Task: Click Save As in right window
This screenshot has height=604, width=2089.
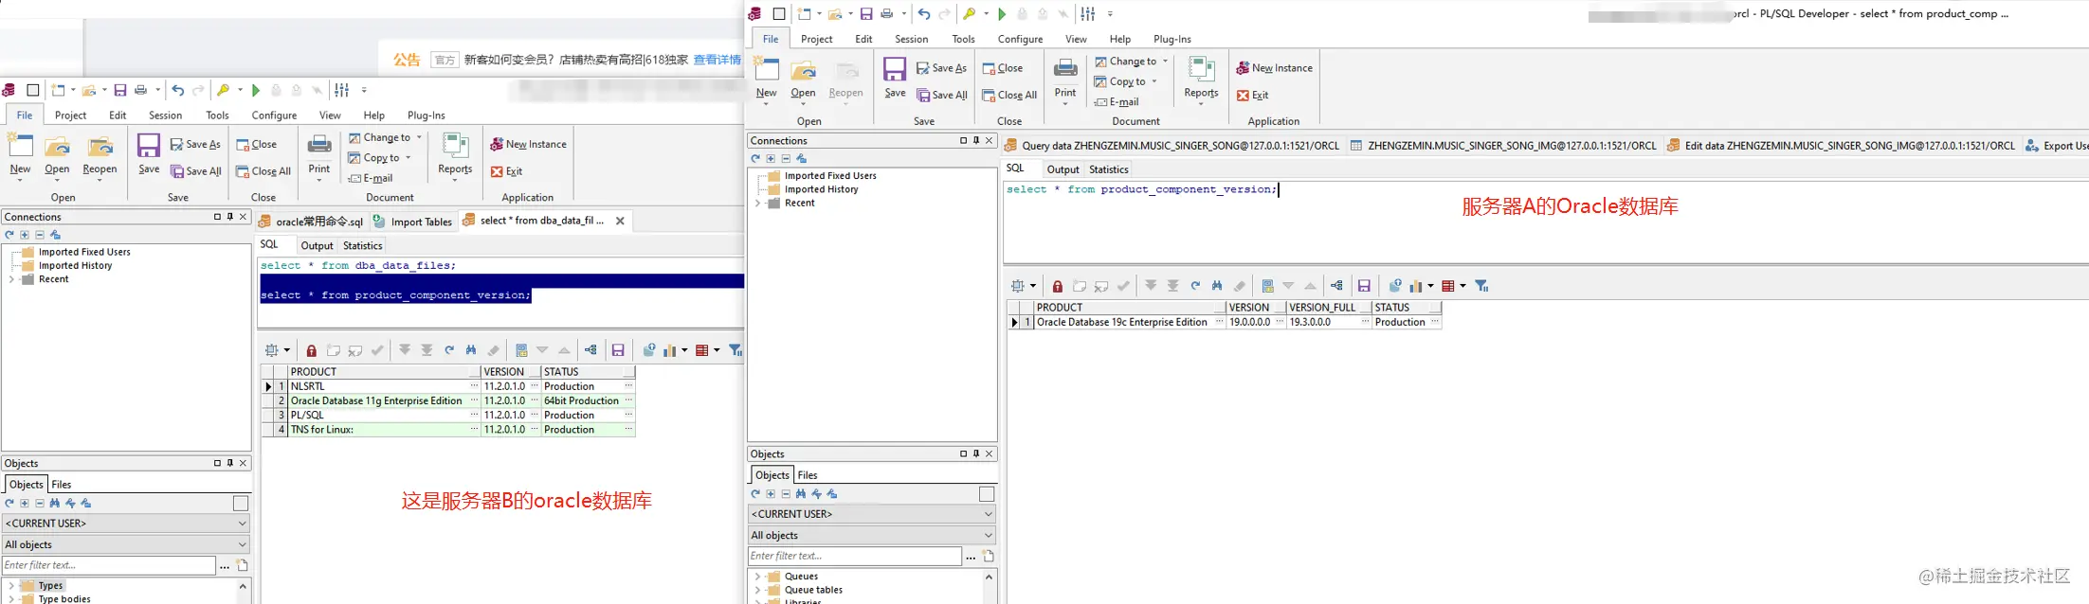Action: [942, 68]
